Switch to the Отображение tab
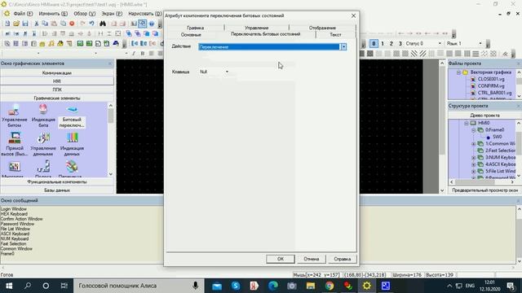The width and height of the screenshot is (522, 293). [x=322, y=28]
